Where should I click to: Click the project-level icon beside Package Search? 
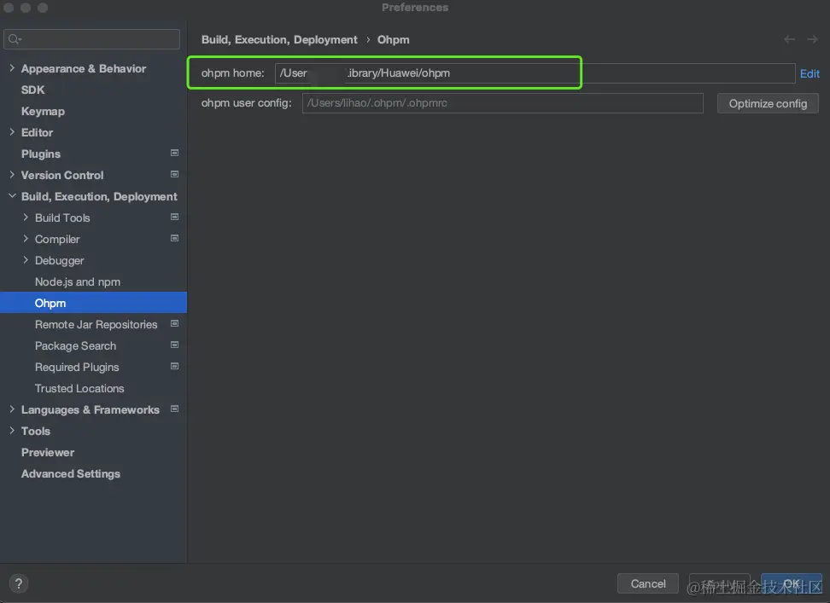174,345
